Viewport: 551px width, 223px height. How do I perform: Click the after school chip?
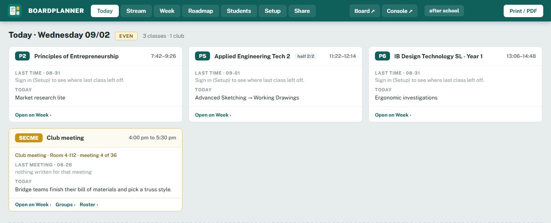pyautogui.click(x=444, y=11)
